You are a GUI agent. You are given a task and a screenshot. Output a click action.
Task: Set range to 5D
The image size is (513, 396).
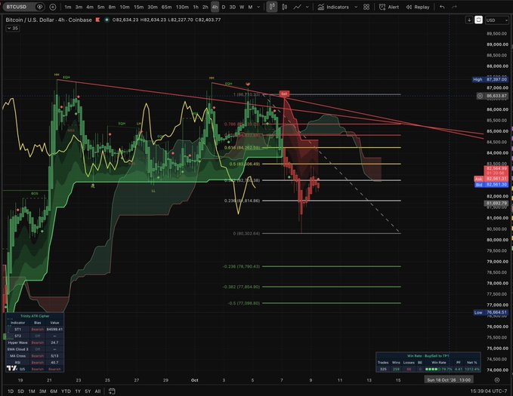click(20, 391)
